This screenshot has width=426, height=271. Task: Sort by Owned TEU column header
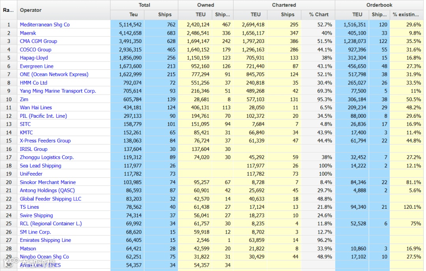click(x=195, y=15)
